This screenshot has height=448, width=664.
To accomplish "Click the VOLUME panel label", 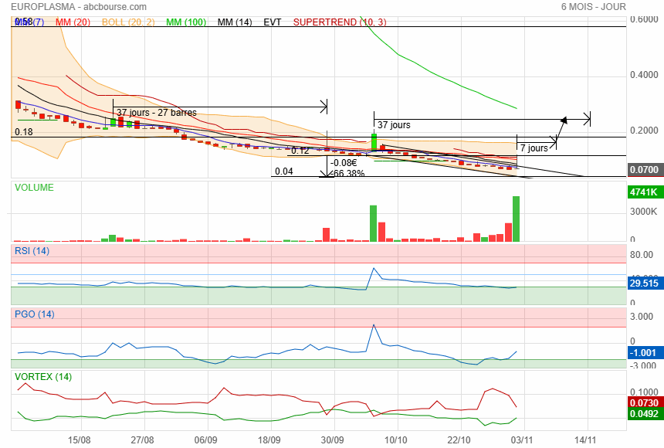I will [x=34, y=188].
